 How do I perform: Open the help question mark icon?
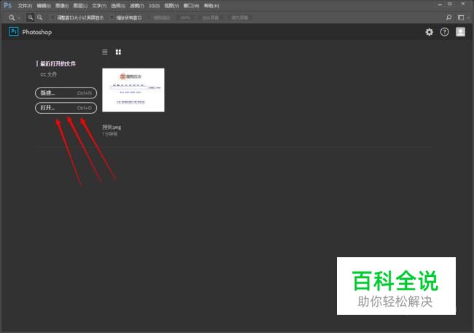(x=444, y=32)
